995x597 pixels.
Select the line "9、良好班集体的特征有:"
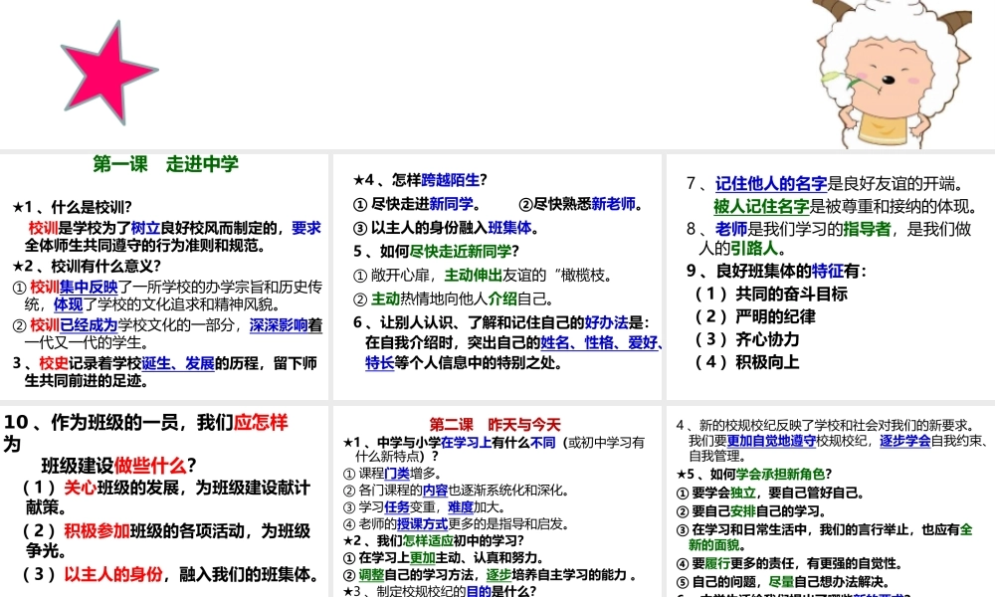click(x=777, y=271)
